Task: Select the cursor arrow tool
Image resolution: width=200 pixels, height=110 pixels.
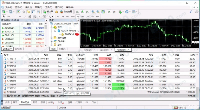Action: coord(4,16)
